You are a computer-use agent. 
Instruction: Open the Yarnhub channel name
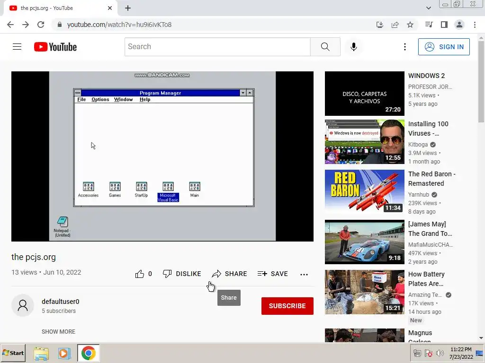click(419, 194)
